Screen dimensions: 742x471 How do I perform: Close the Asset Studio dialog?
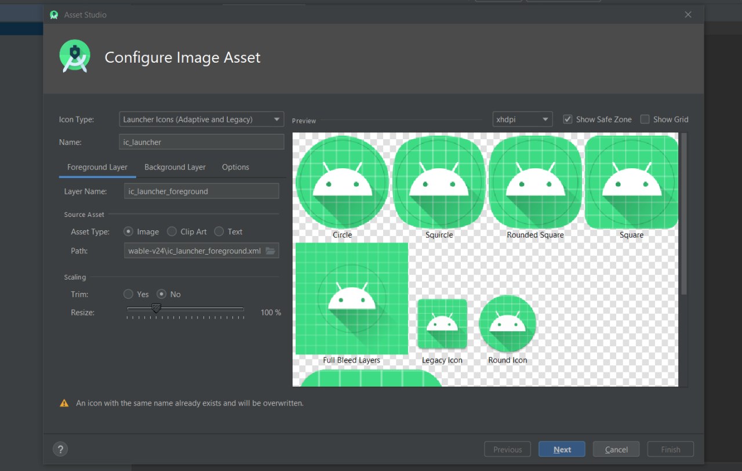688,15
